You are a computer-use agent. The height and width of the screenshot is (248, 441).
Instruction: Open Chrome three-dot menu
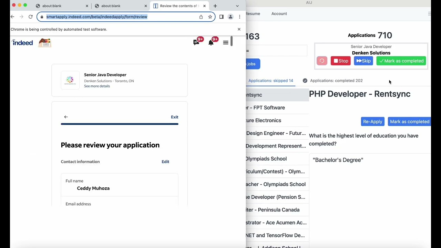click(x=239, y=17)
